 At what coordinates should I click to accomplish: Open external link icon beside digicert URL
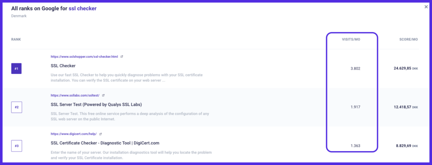[100, 134]
